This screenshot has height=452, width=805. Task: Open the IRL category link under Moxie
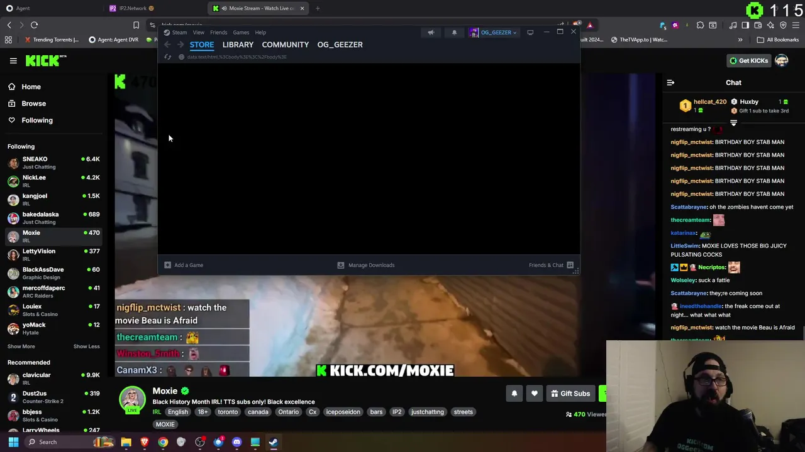[157, 412]
